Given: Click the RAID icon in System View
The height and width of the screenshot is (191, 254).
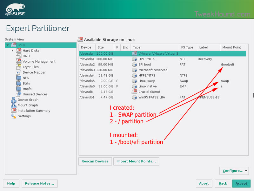Looking at the screenshot, I should 19,56.
